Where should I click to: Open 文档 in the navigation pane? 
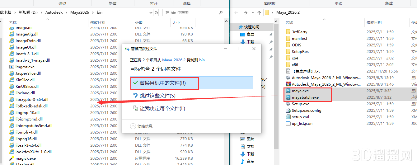(x=251, y=147)
